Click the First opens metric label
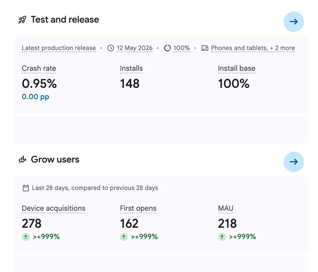 tap(138, 208)
